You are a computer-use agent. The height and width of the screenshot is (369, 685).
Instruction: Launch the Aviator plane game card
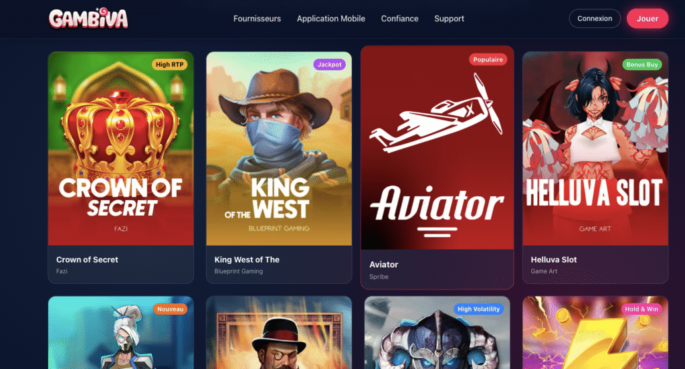(437, 148)
